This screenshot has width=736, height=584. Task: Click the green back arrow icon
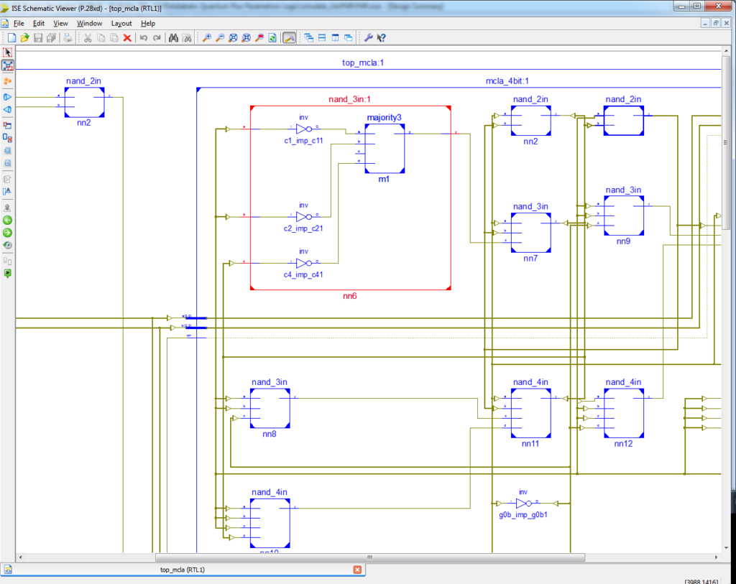[8, 221]
